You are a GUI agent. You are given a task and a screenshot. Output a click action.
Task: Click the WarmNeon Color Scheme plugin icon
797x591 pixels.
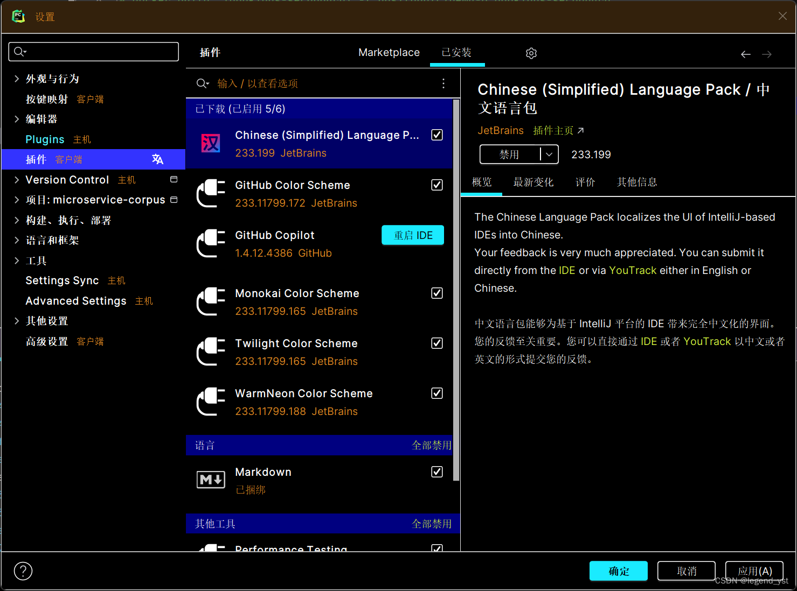pos(211,402)
